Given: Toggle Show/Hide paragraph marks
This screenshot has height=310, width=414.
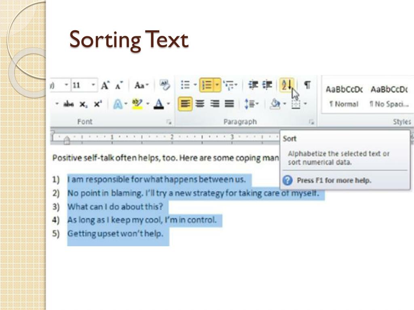Looking at the screenshot, I should tap(307, 85).
